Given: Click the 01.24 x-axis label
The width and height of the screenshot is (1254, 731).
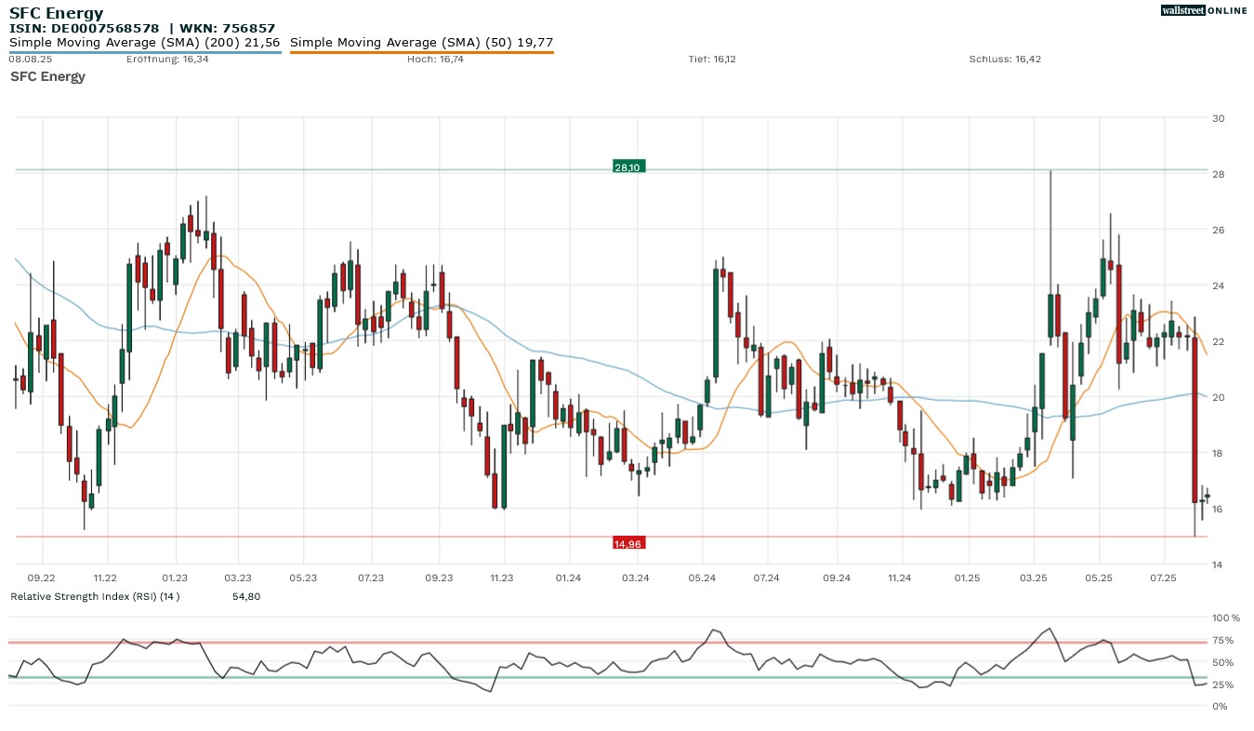Looking at the screenshot, I should 568,578.
